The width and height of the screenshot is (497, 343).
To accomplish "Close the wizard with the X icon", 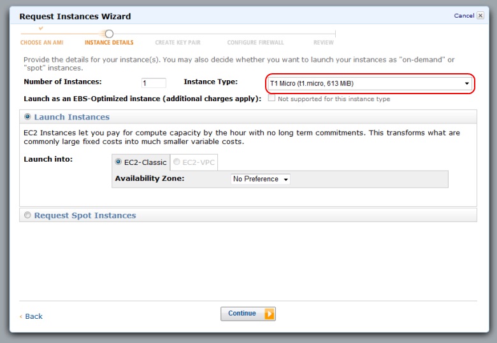I will point(480,15).
